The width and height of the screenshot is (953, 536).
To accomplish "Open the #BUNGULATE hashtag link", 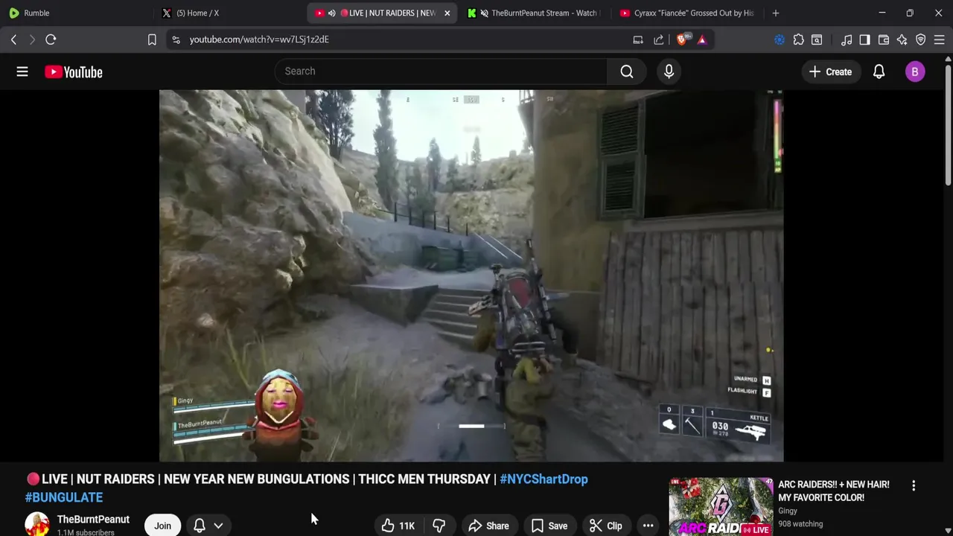I will (64, 497).
